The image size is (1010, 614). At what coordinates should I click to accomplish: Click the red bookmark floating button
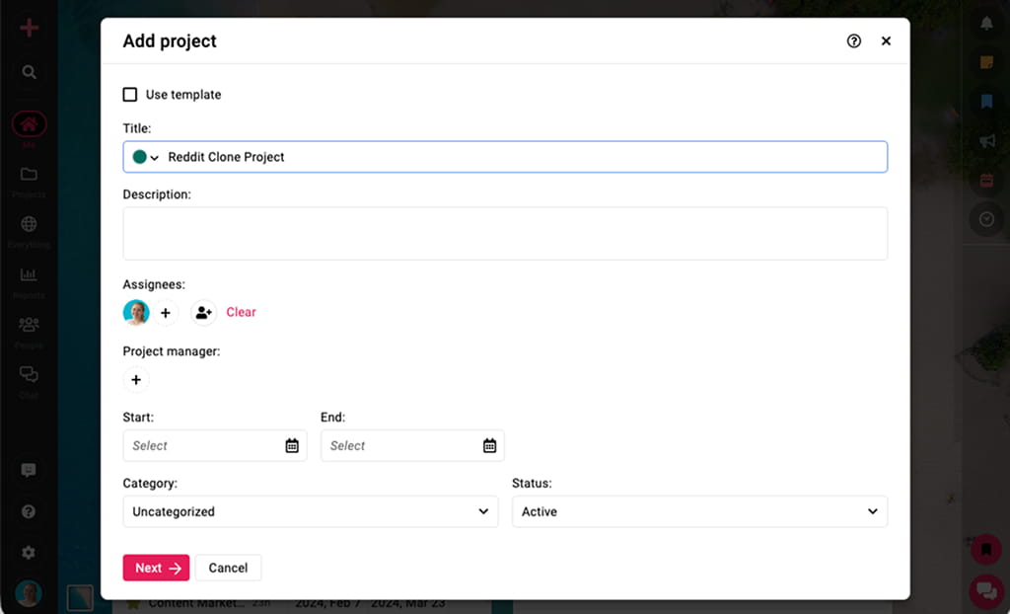[986, 550]
